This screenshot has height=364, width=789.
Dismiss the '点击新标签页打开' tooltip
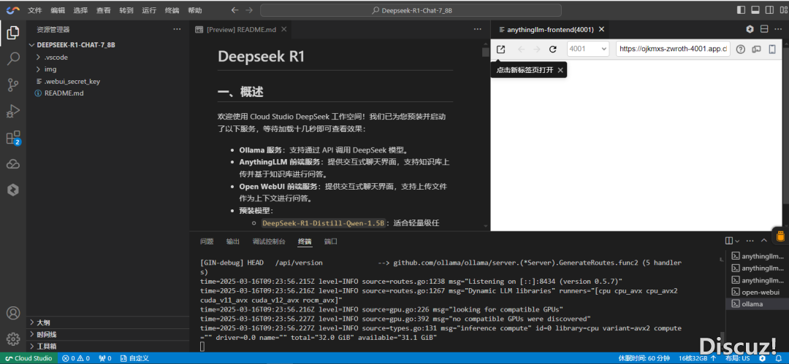[560, 70]
